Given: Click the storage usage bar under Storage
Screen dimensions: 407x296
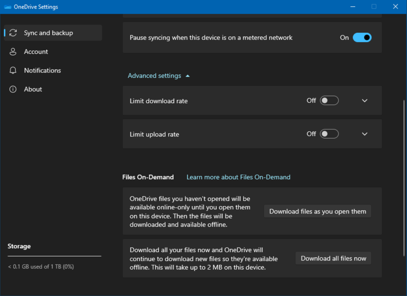Looking at the screenshot, I should tap(54, 256).
